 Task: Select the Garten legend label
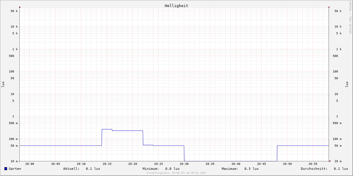15,169
